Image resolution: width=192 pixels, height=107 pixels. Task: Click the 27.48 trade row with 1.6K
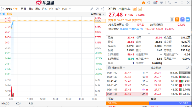click(127, 90)
